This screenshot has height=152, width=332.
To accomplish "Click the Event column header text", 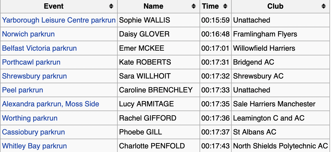I will point(54,6).
